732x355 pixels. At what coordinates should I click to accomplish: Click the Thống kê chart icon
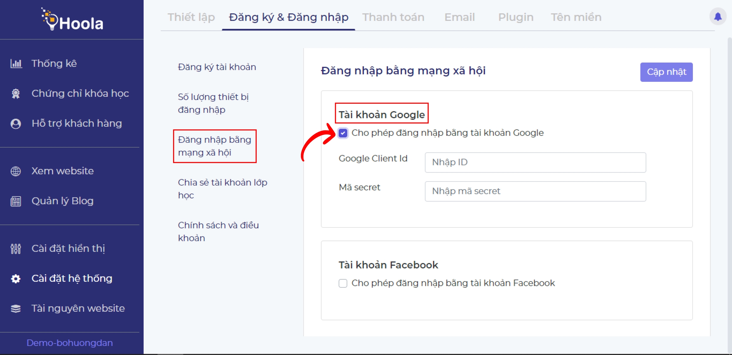(16, 63)
